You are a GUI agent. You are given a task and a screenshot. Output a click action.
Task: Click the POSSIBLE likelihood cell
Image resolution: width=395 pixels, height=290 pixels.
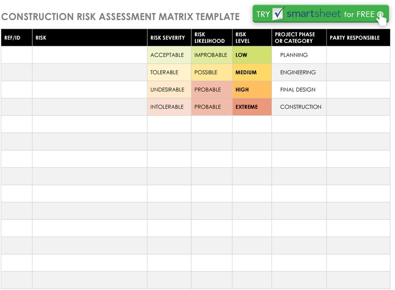pos(212,72)
